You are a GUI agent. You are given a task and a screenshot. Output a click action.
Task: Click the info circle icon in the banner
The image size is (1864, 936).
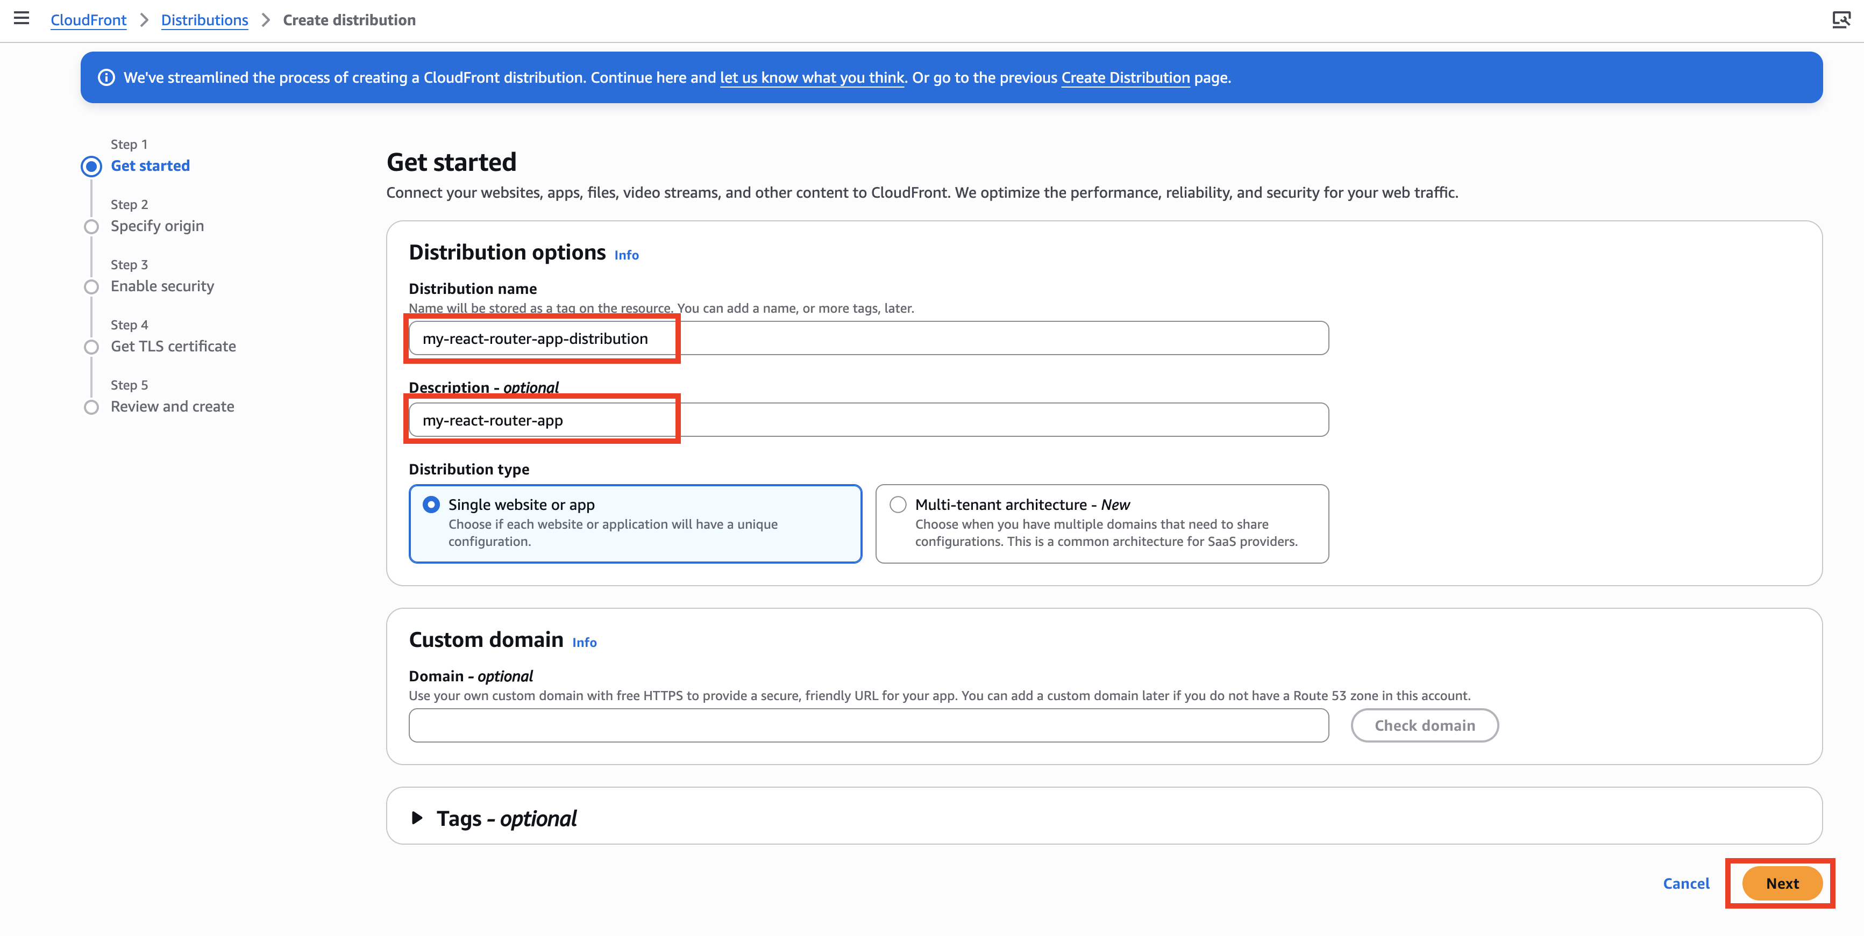click(x=106, y=77)
